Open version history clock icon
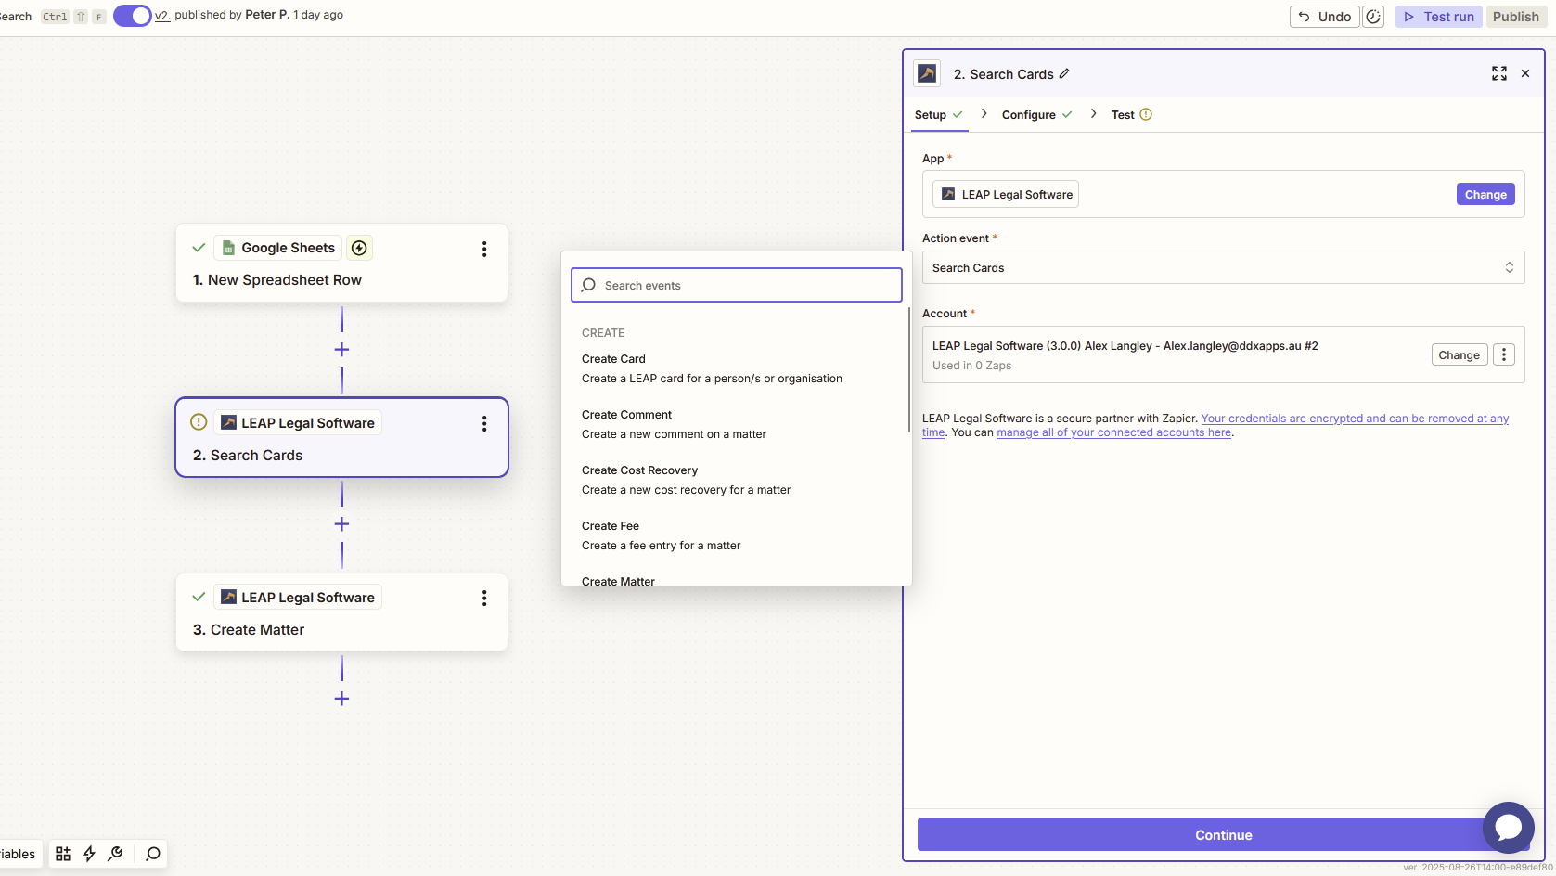 (x=1373, y=17)
